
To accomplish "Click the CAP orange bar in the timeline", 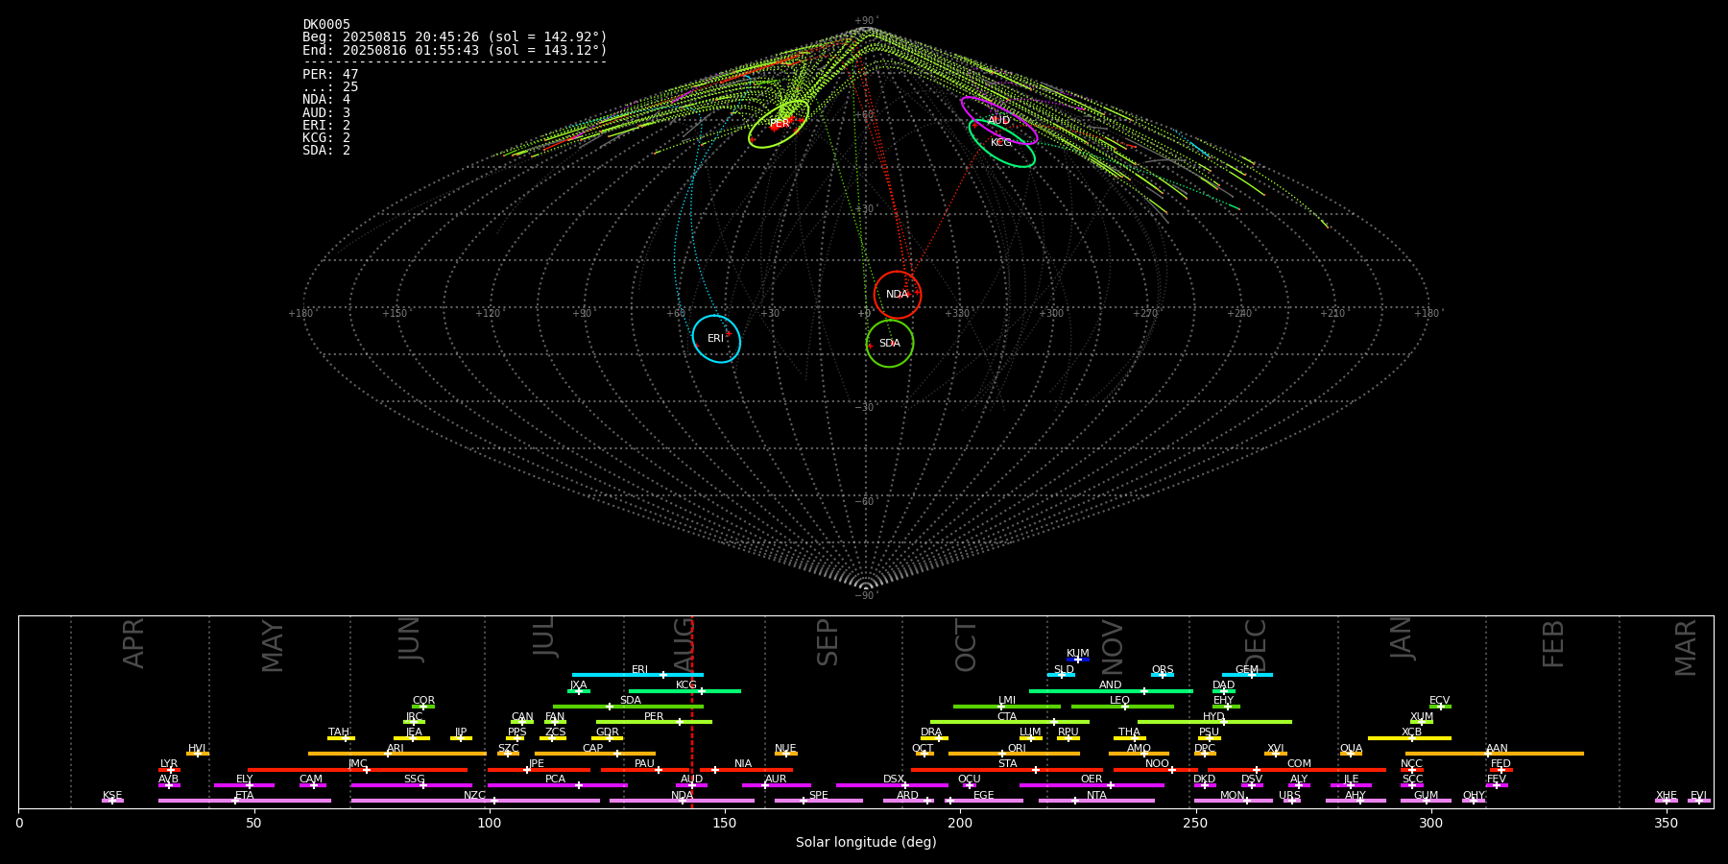I will point(595,754).
